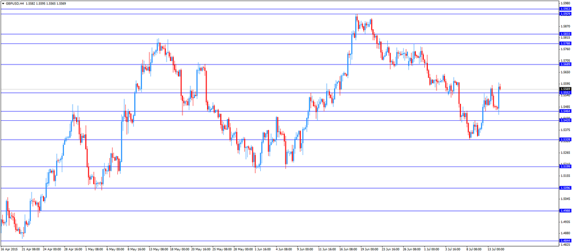572x252 pixels.
Task: Select the 1.5788 level price label
Action: pyautogui.click(x=565, y=43)
